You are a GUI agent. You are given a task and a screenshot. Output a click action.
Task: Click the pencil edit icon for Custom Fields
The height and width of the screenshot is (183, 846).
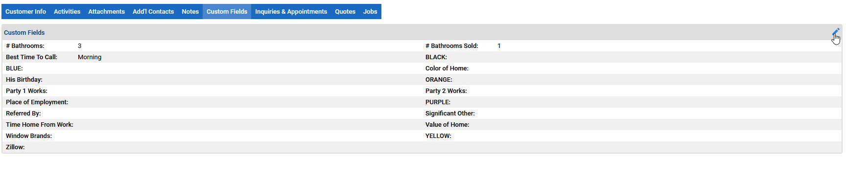(836, 32)
